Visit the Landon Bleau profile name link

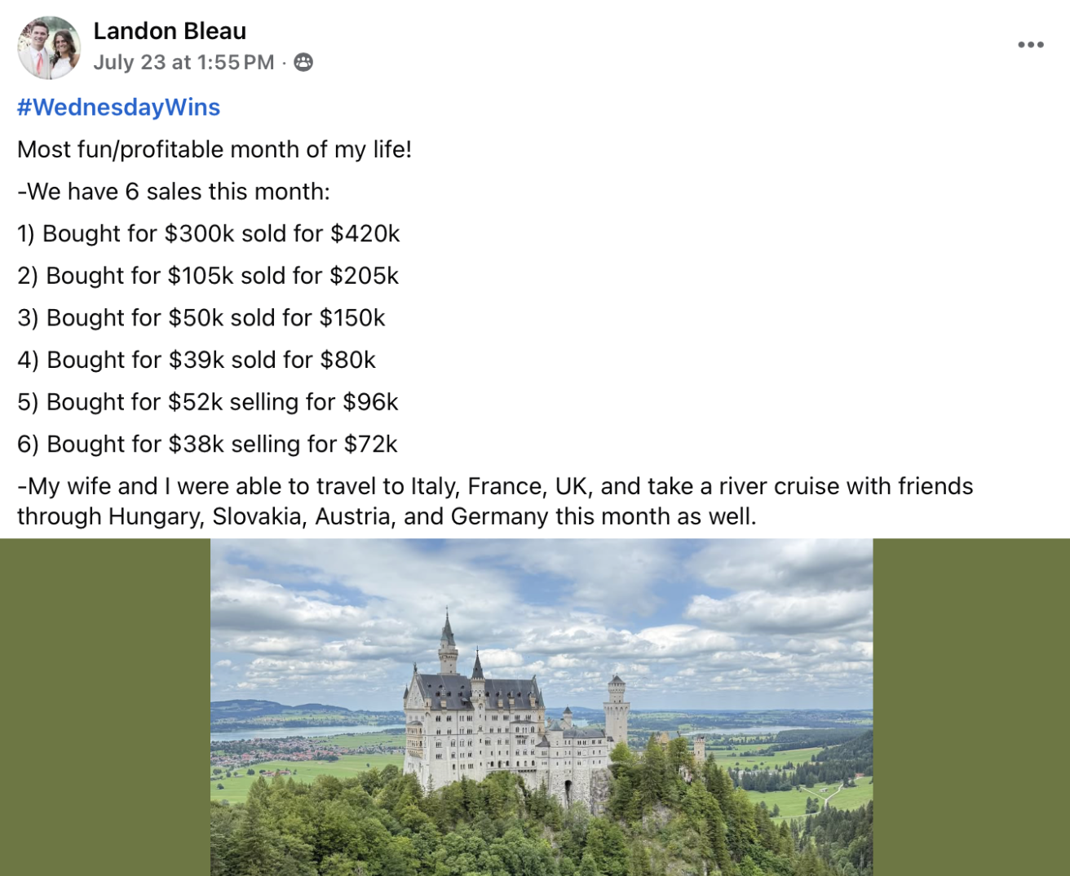170,31
